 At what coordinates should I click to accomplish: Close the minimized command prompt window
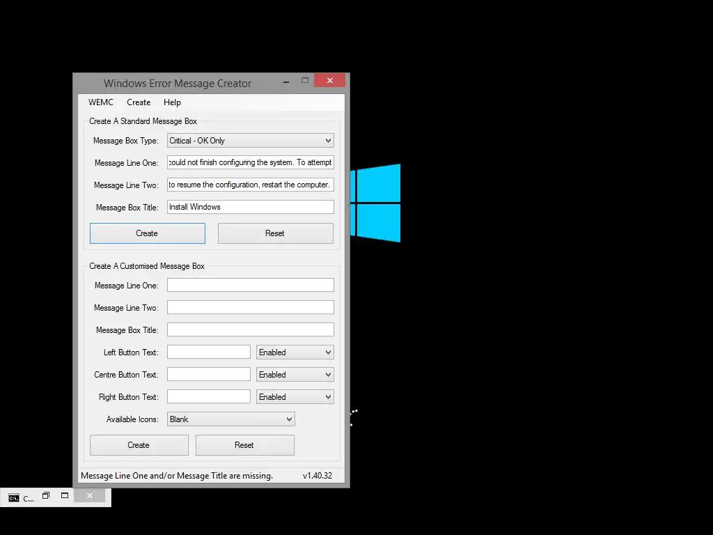[90, 495]
